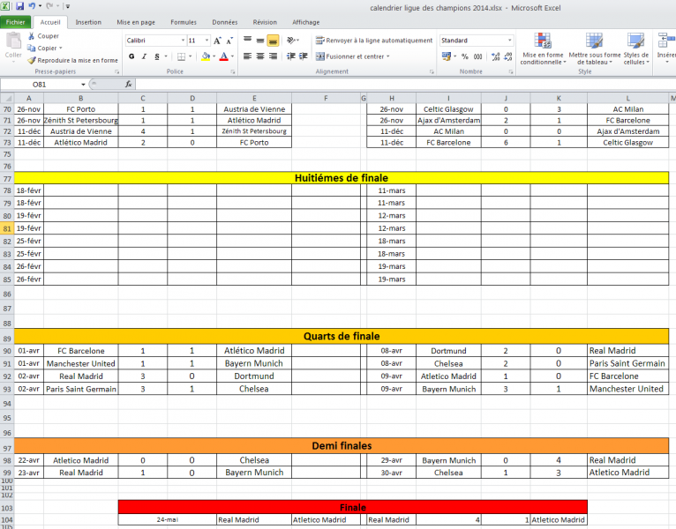Click Fusionner et centrer

352,56
